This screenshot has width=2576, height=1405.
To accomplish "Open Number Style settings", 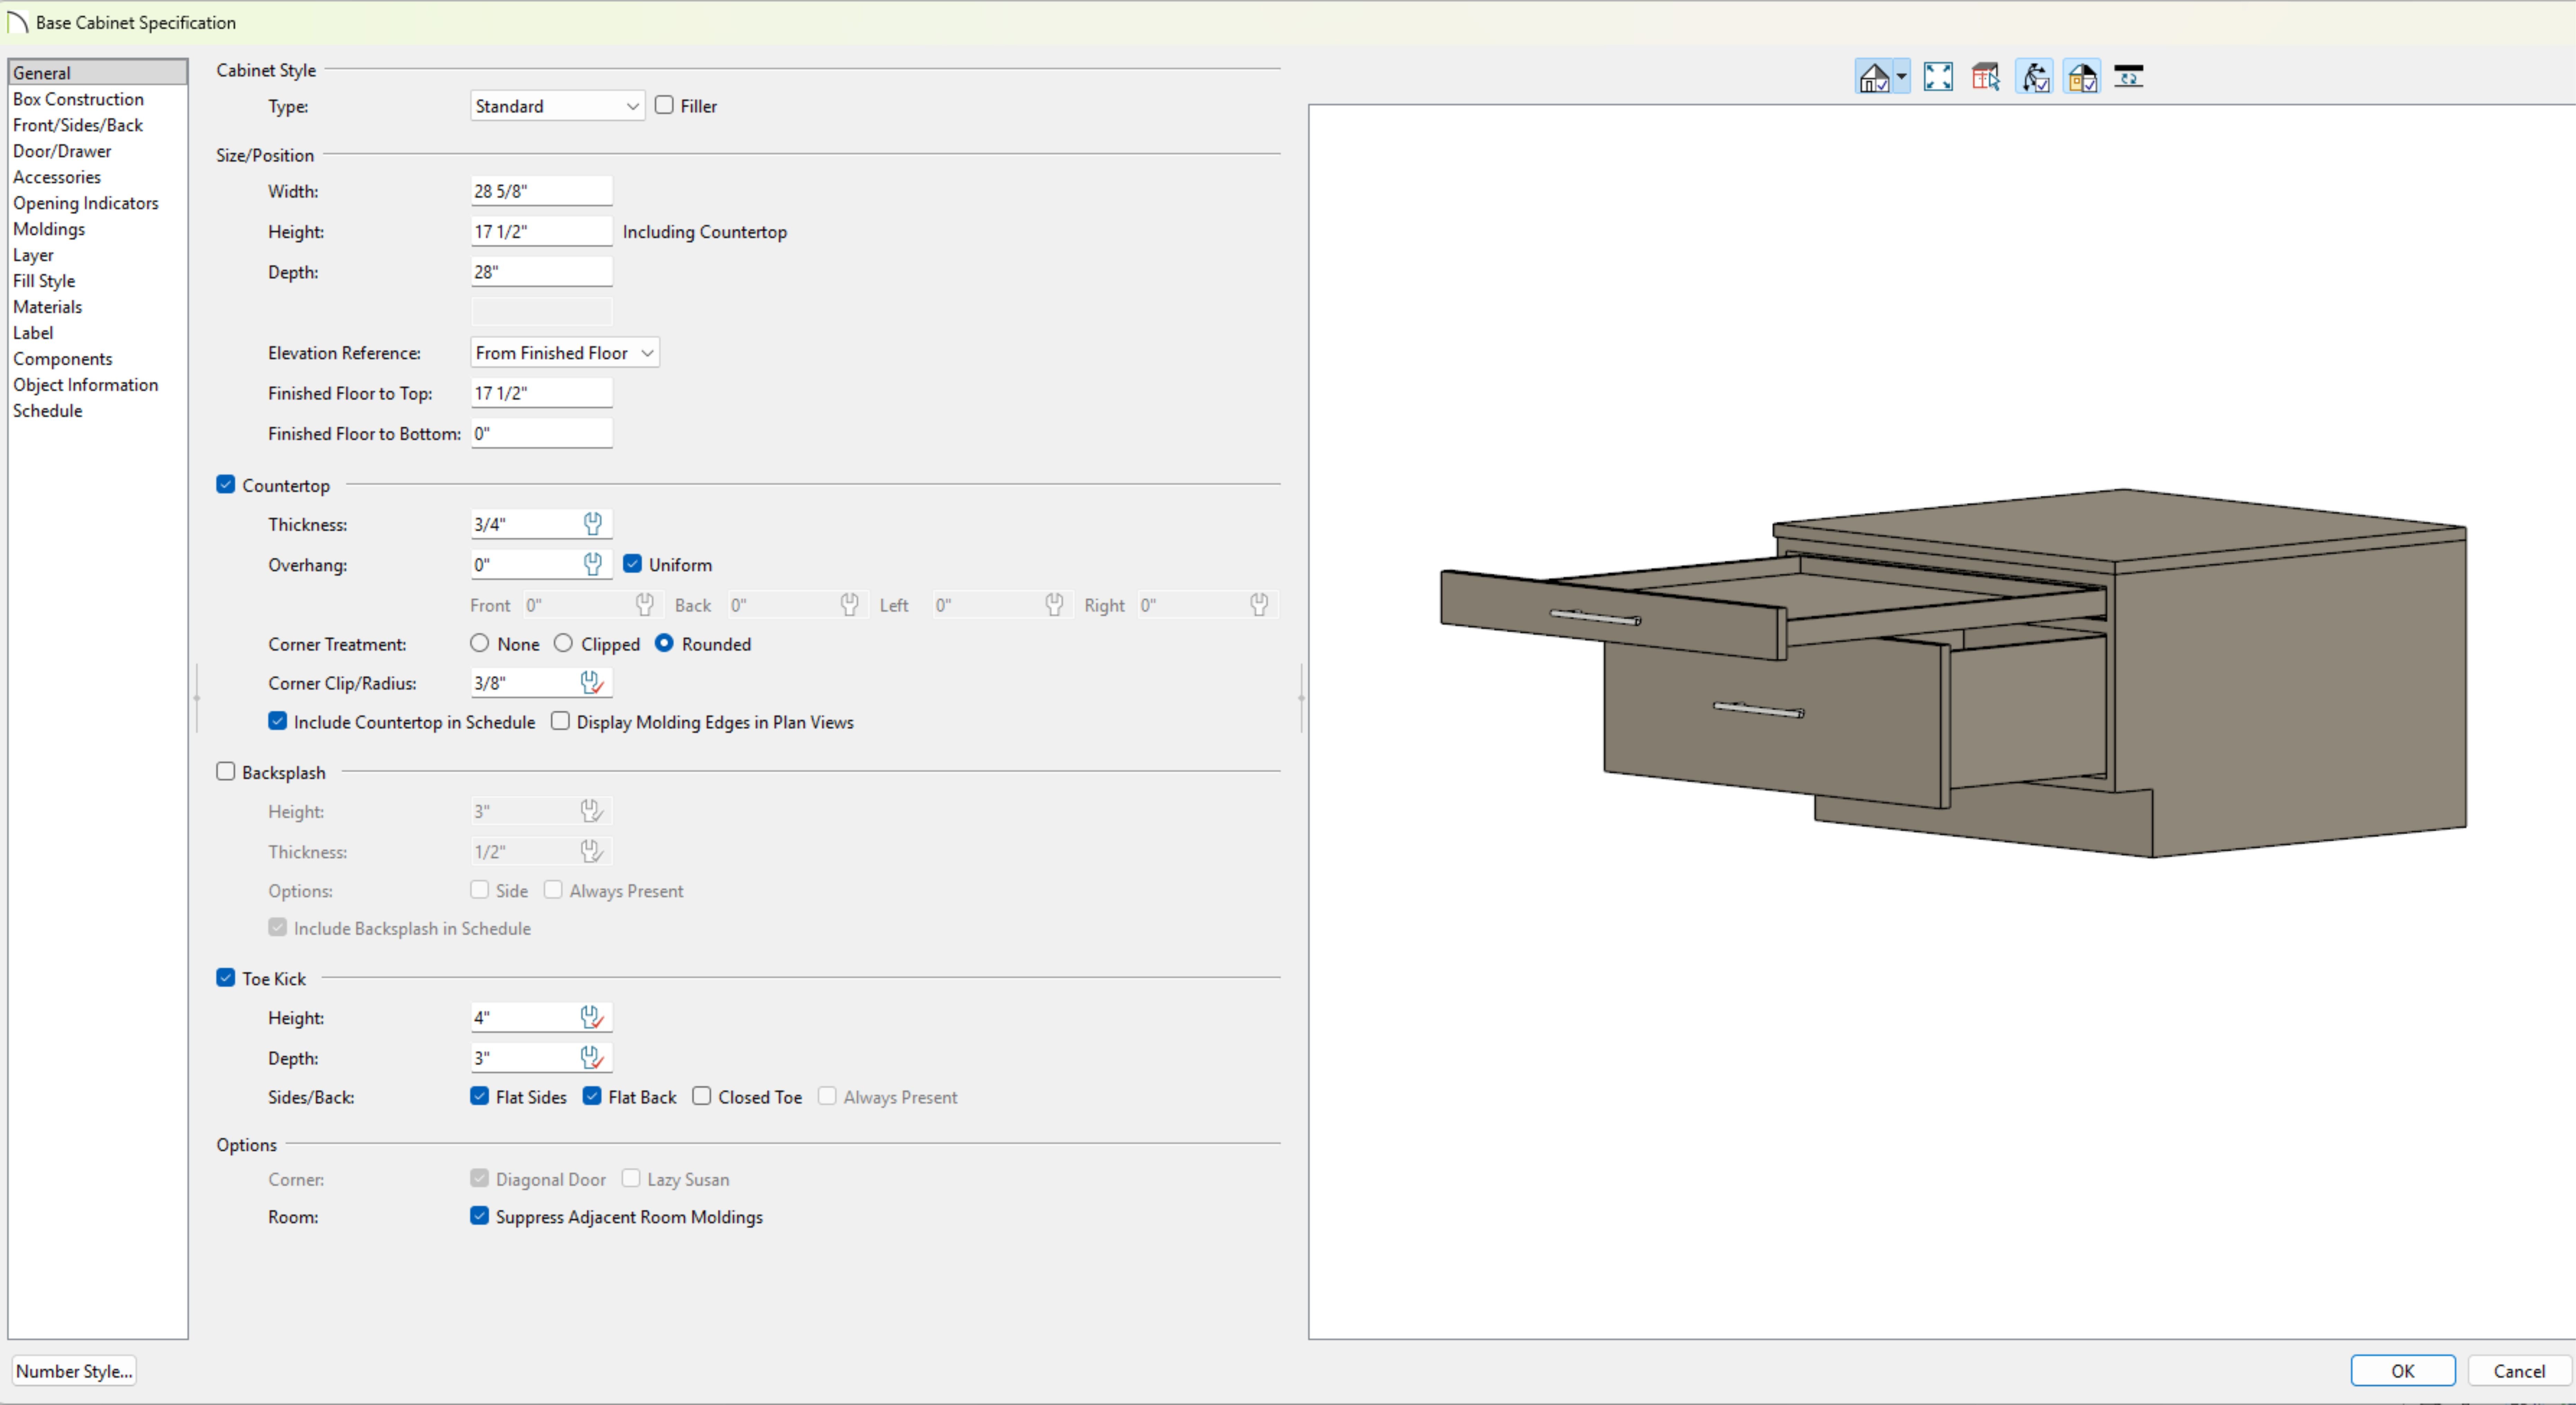I will [x=74, y=1371].
